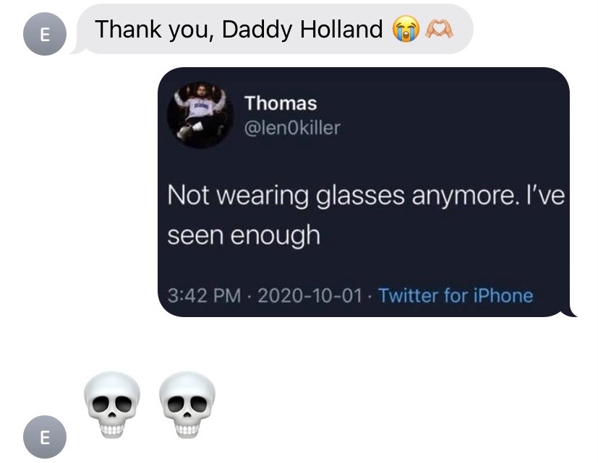The image size is (598, 463).
Task: Open the Twitter for iPhone link
Action: pyautogui.click(x=456, y=295)
